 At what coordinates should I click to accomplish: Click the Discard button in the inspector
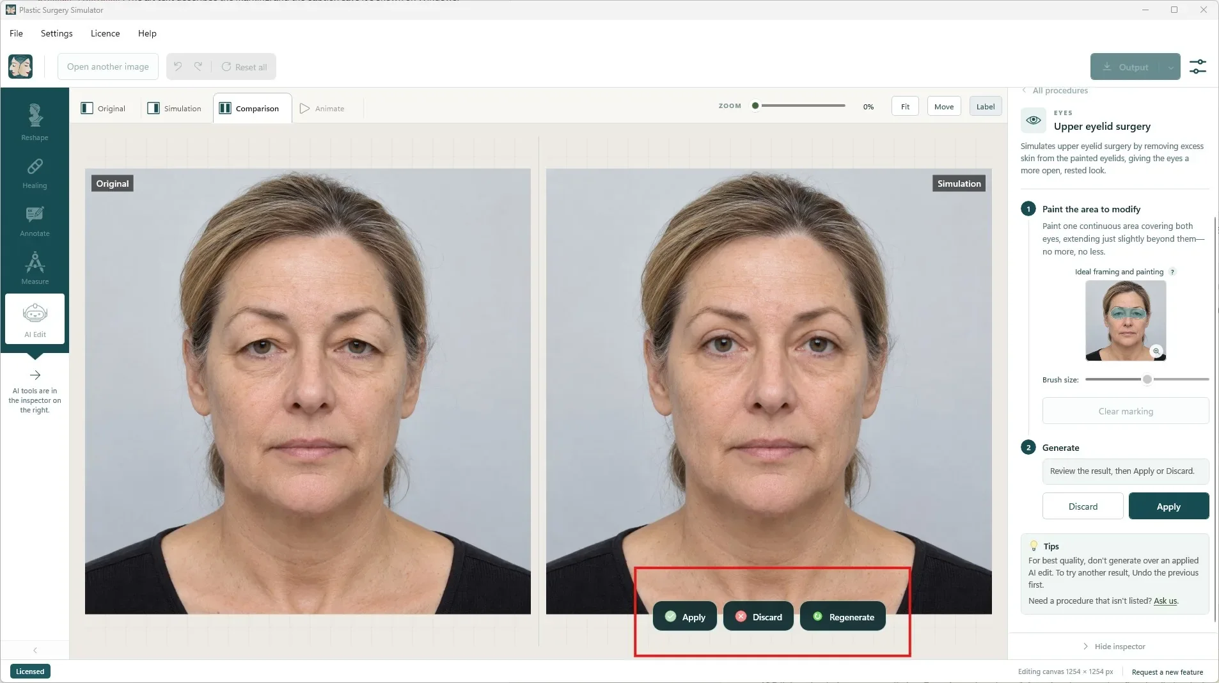[x=1083, y=506]
